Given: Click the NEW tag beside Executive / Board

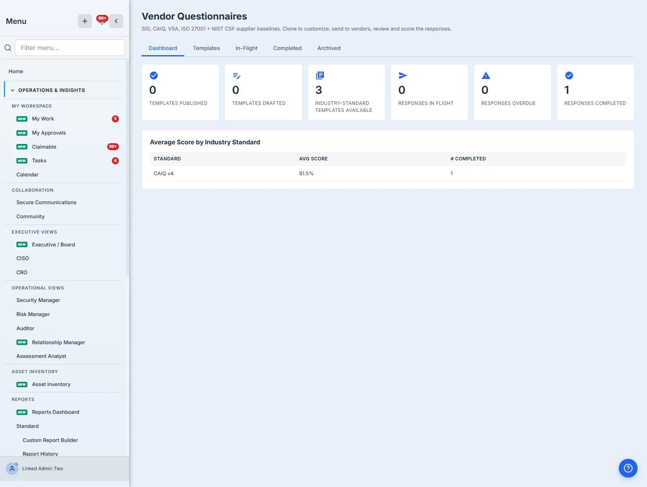Looking at the screenshot, I should coord(22,244).
